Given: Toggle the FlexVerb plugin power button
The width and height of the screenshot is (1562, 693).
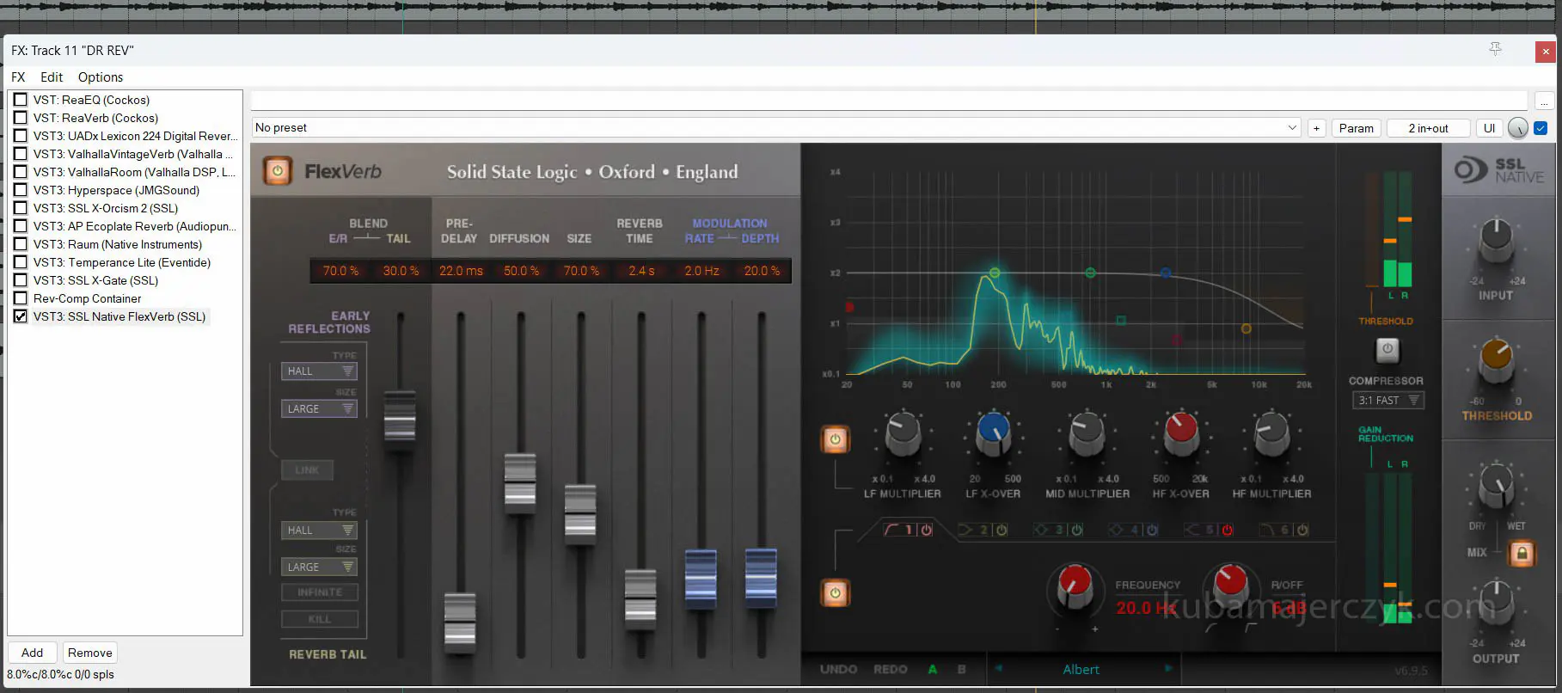Looking at the screenshot, I should coord(277,171).
